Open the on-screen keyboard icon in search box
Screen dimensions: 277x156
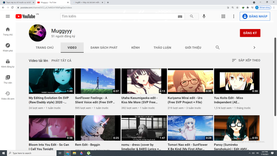(x=180, y=16)
